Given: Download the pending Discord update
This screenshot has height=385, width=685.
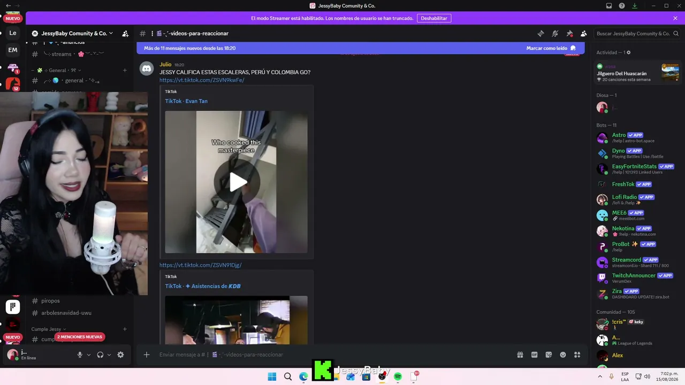Looking at the screenshot, I should [x=635, y=6].
